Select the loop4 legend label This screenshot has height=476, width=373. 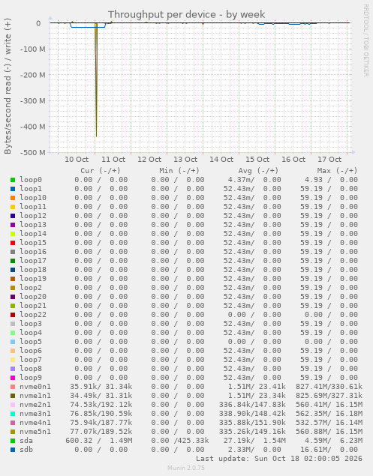[x=31, y=333]
